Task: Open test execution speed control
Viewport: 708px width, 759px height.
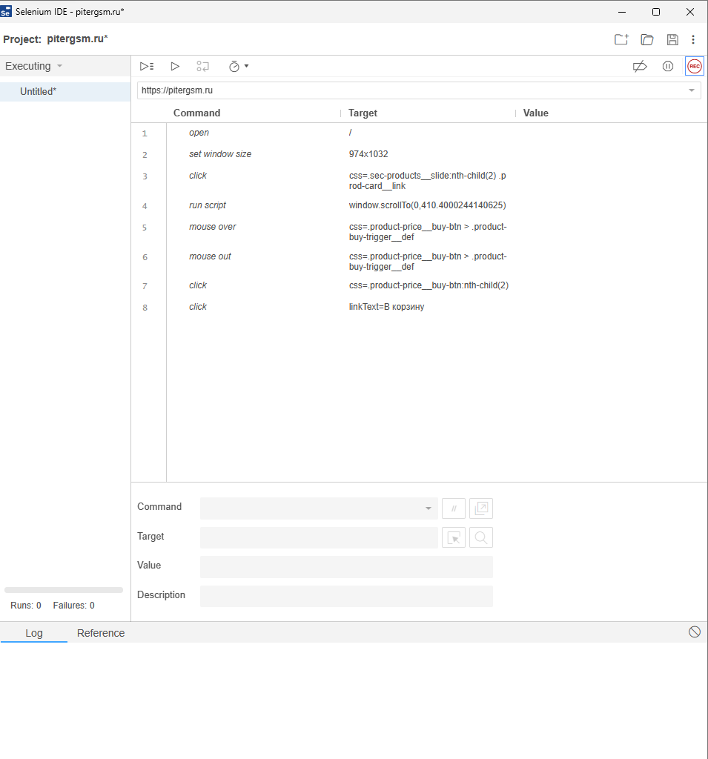Action: 234,66
